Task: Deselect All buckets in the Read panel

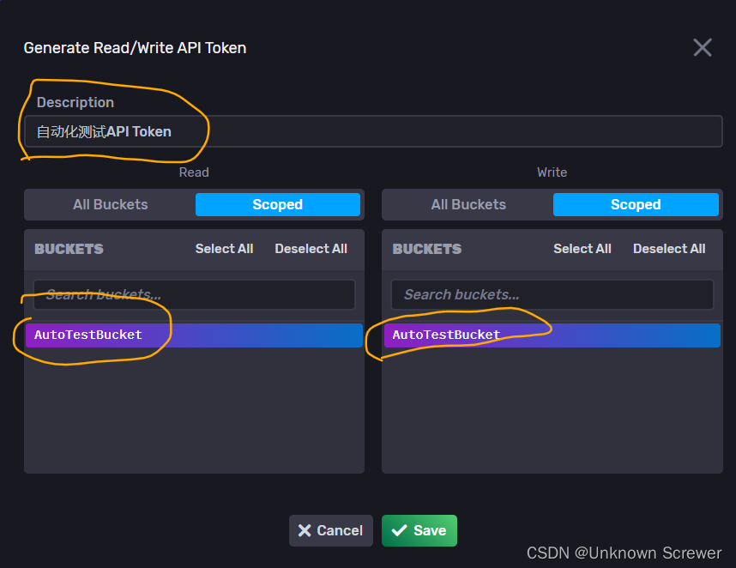Action: (x=311, y=249)
